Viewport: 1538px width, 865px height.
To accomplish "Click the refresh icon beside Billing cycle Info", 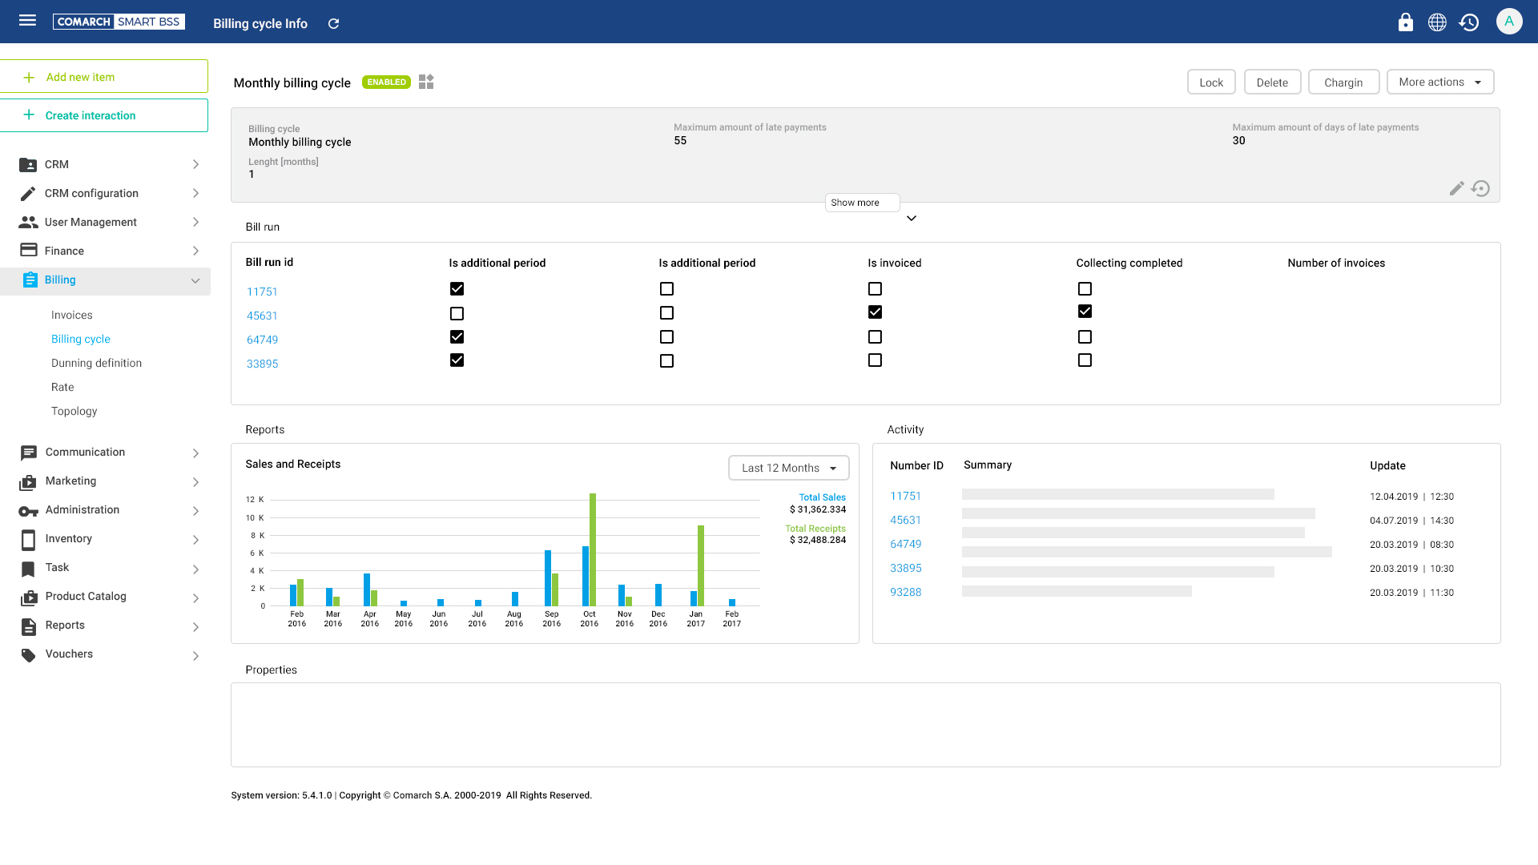I will (334, 24).
